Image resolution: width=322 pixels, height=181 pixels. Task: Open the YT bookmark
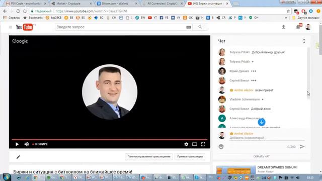[x=152, y=18]
